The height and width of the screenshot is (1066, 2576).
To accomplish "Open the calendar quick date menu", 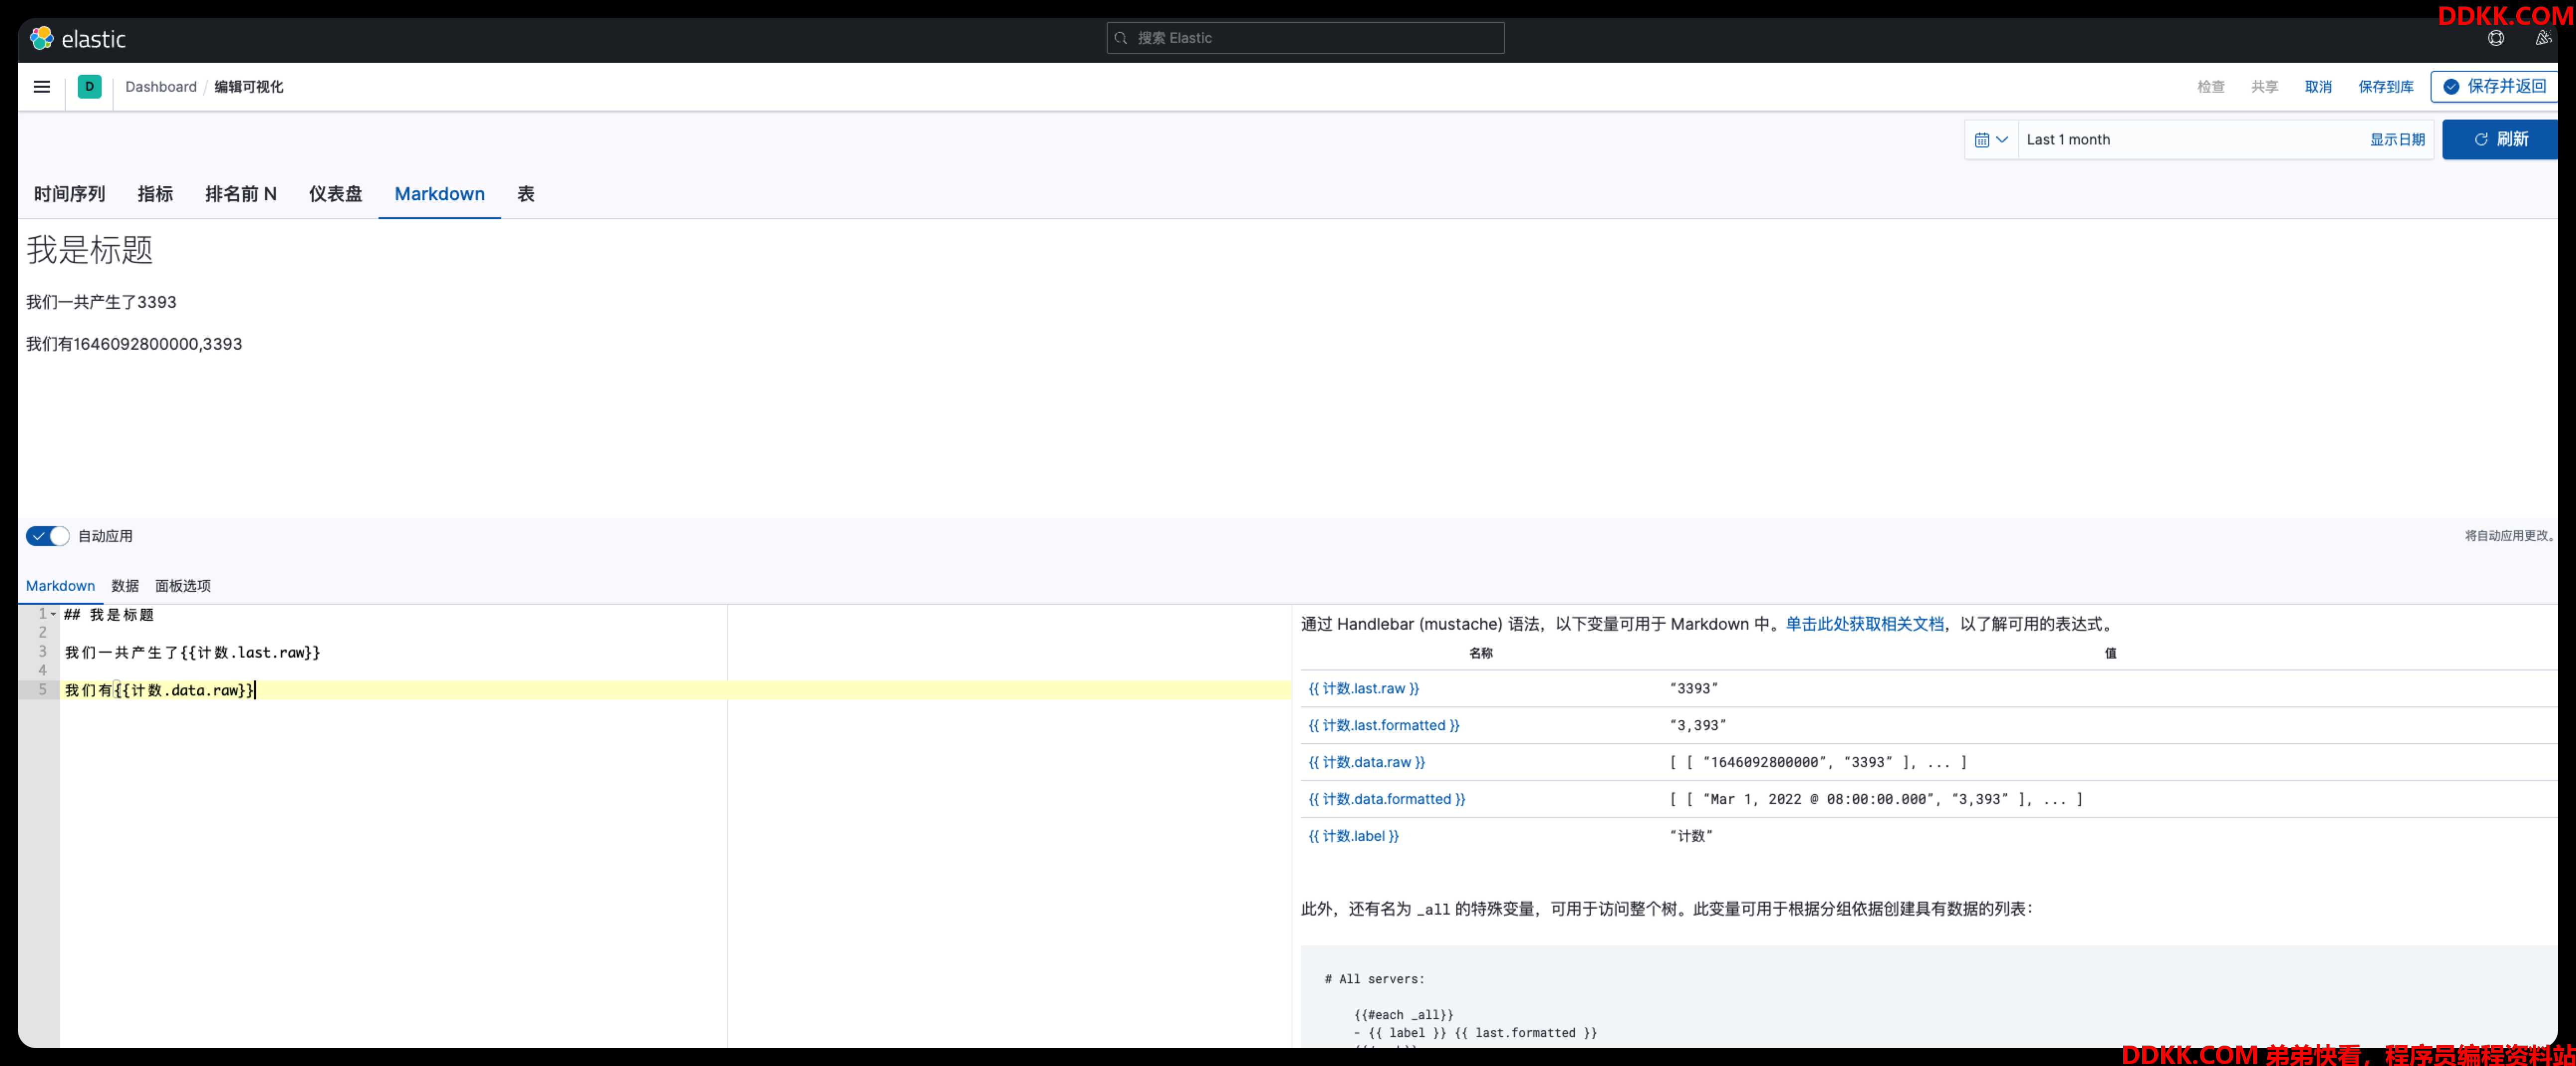I will point(1991,140).
